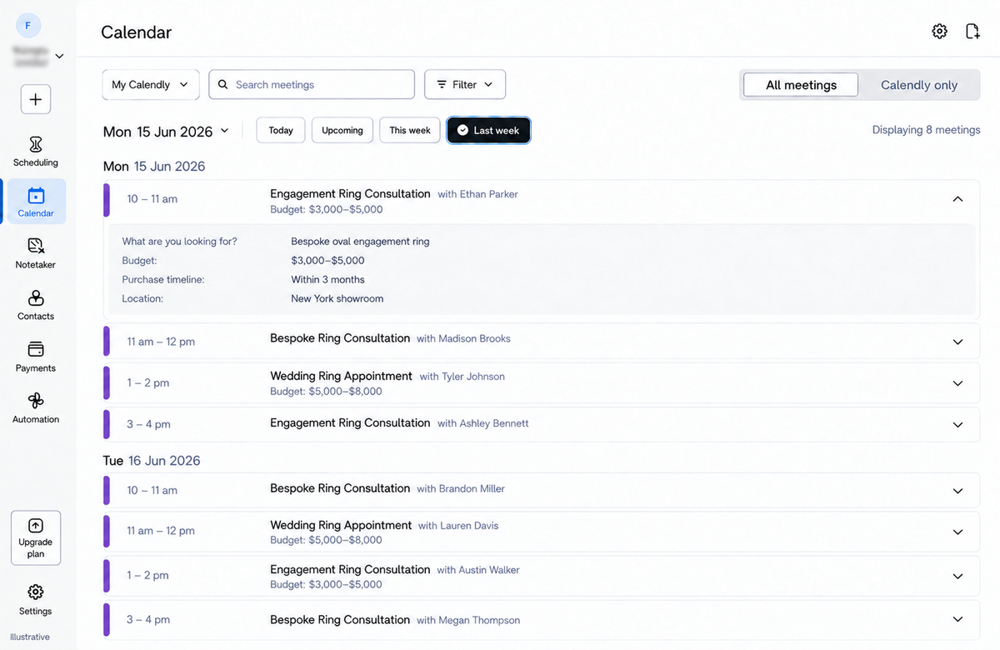The height and width of the screenshot is (650, 1000).
Task: Expand the Megan Thompson meeting row
Action: [x=957, y=619]
